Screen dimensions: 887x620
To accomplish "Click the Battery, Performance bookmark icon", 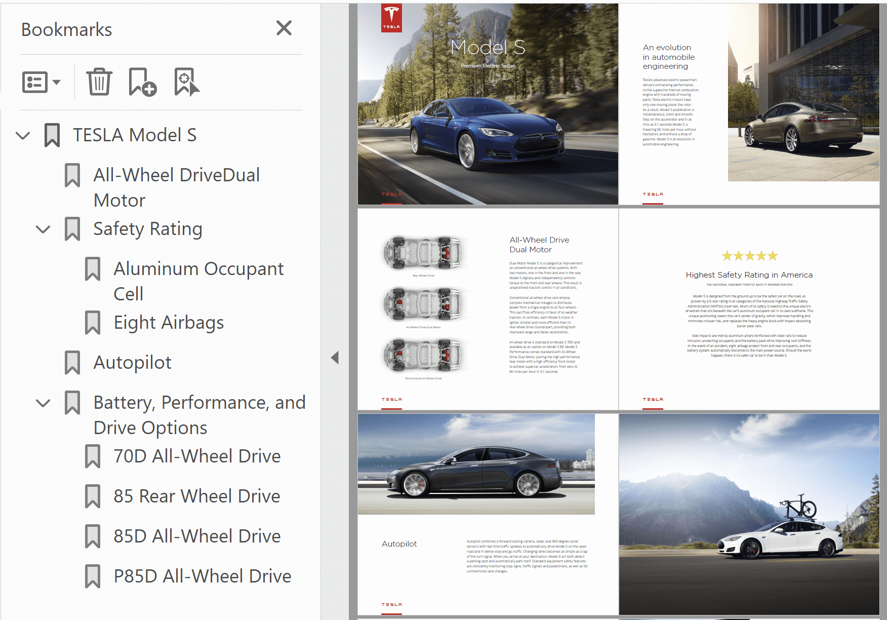I will 72,403.
